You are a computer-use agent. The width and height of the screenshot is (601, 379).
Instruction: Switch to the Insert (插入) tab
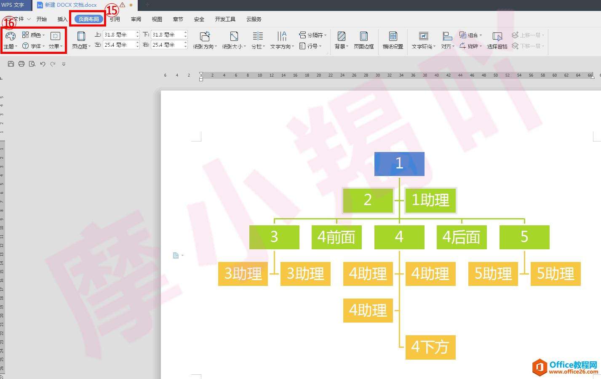click(62, 19)
